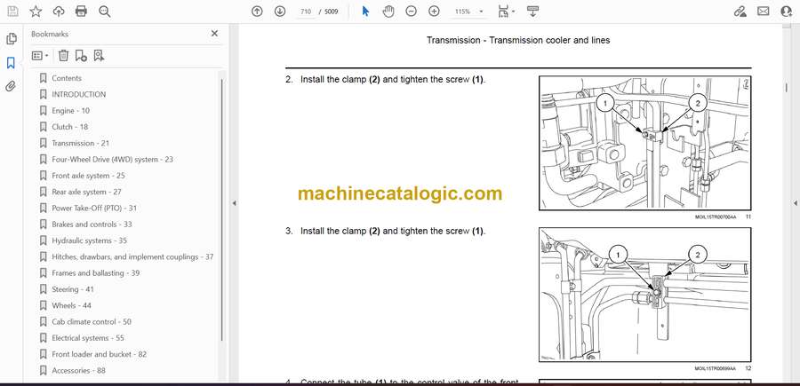Toggle the page thumbnails panel icon

12,39
